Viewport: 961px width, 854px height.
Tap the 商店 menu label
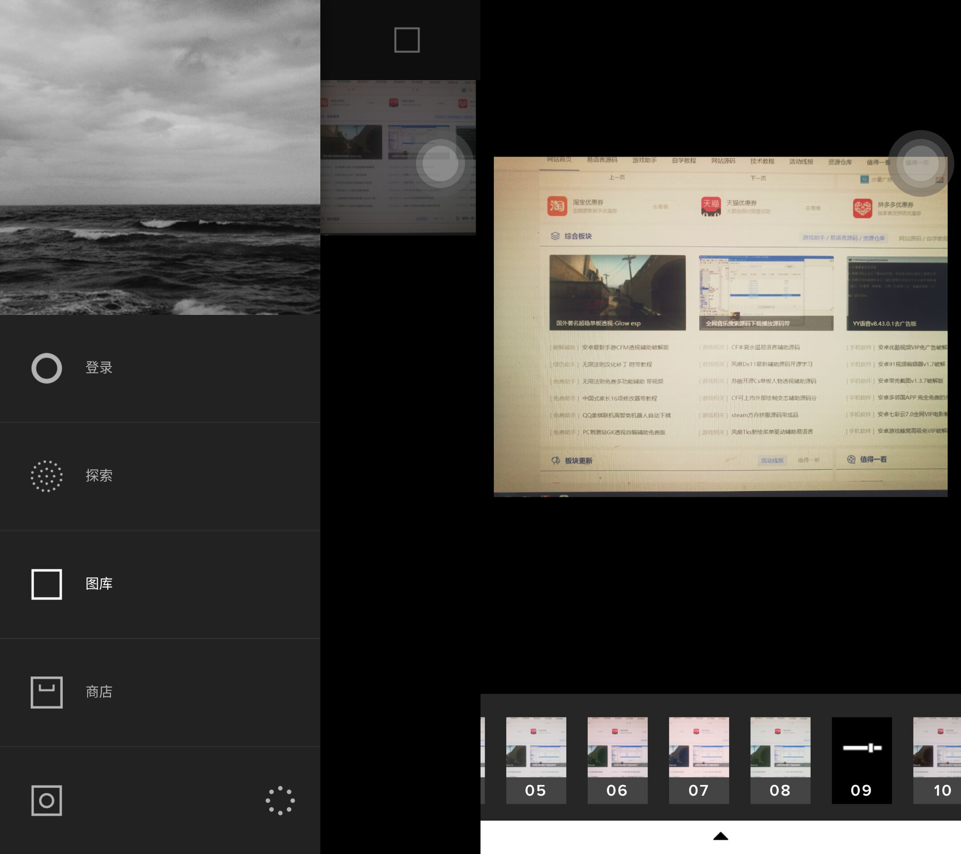pyautogui.click(x=99, y=692)
